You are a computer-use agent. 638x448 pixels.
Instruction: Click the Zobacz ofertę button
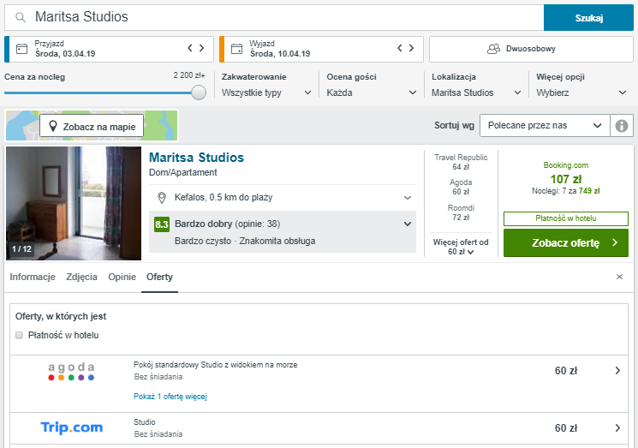(x=565, y=243)
